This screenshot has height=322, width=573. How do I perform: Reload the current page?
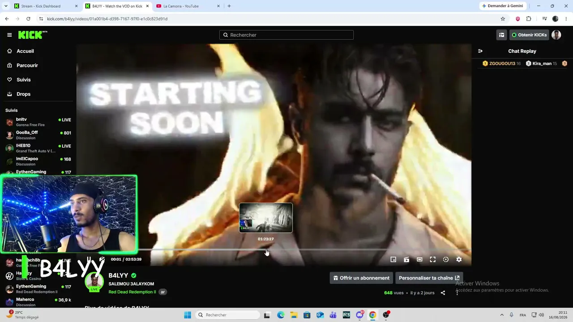coord(28,19)
